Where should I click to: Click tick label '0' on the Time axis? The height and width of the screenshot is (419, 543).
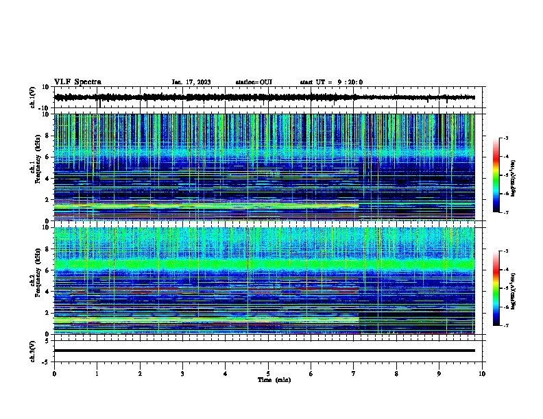pyautogui.click(x=54, y=374)
